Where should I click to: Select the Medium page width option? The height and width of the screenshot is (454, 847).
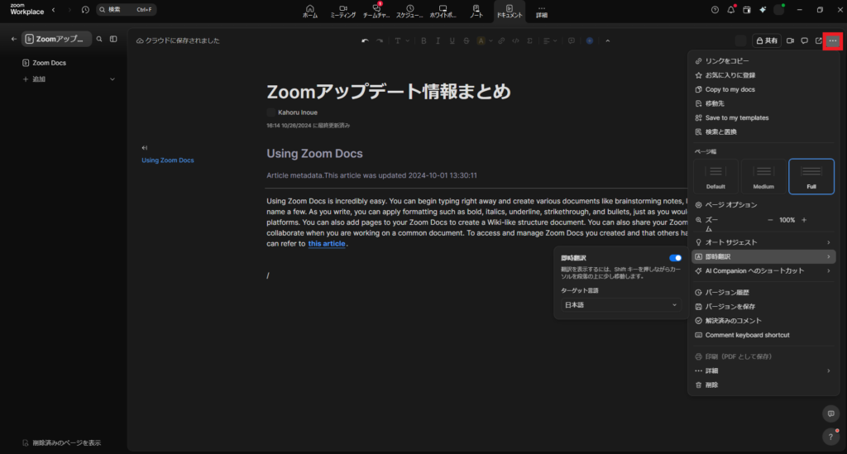pos(763,176)
